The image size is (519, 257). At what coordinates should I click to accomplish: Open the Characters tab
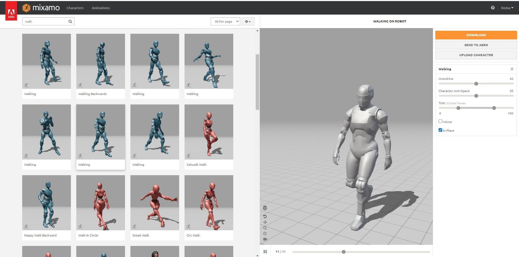click(x=75, y=8)
